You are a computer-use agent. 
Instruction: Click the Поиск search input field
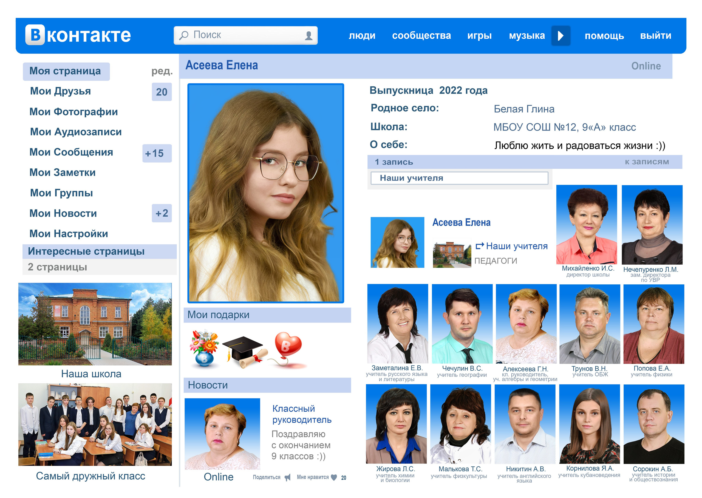(245, 35)
